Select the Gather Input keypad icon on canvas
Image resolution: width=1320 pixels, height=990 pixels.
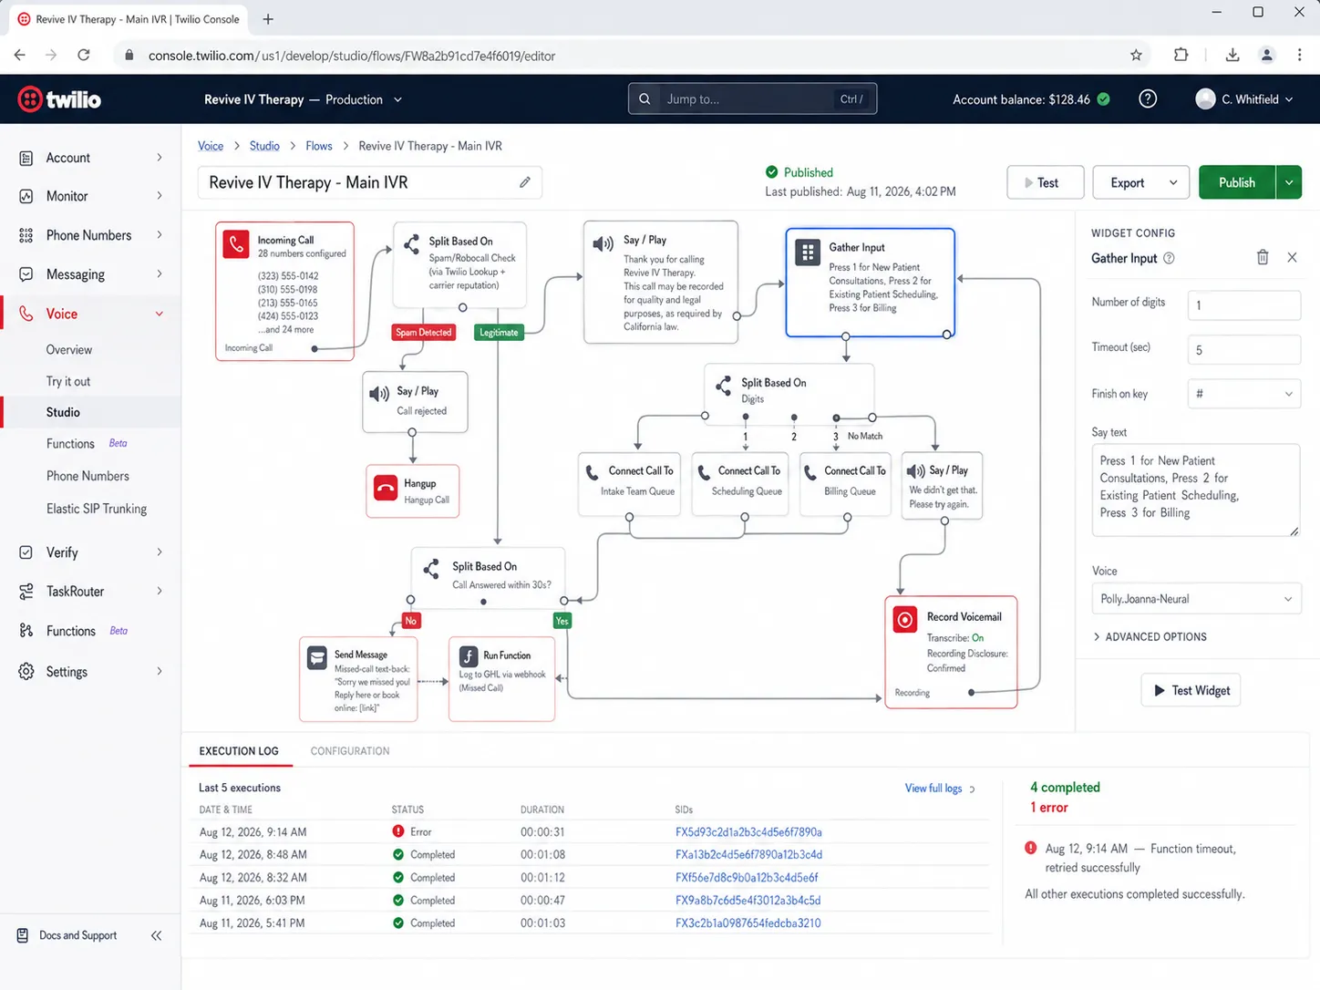(808, 252)
